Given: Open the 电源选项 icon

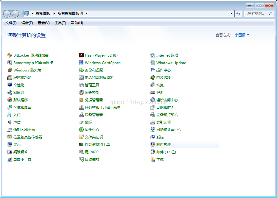Looking at the screenshot, I should pos(152,77).
